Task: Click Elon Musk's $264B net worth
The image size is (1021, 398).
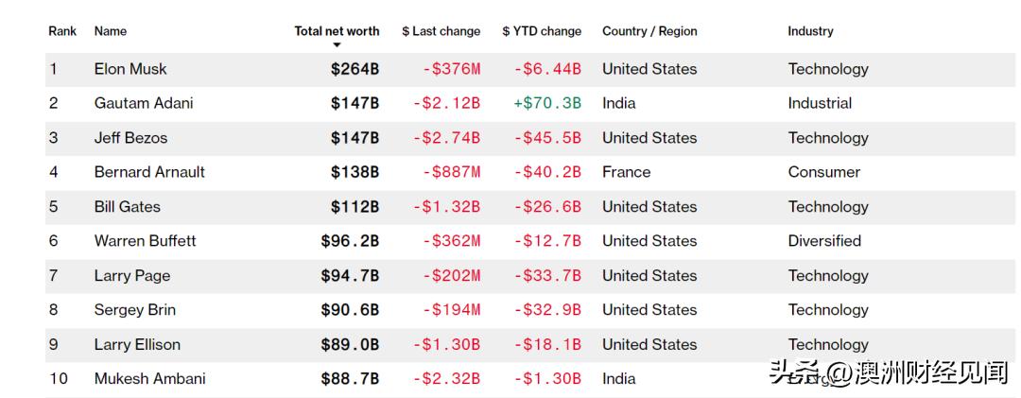Action: pyautogui.click(x=355, y=69)
